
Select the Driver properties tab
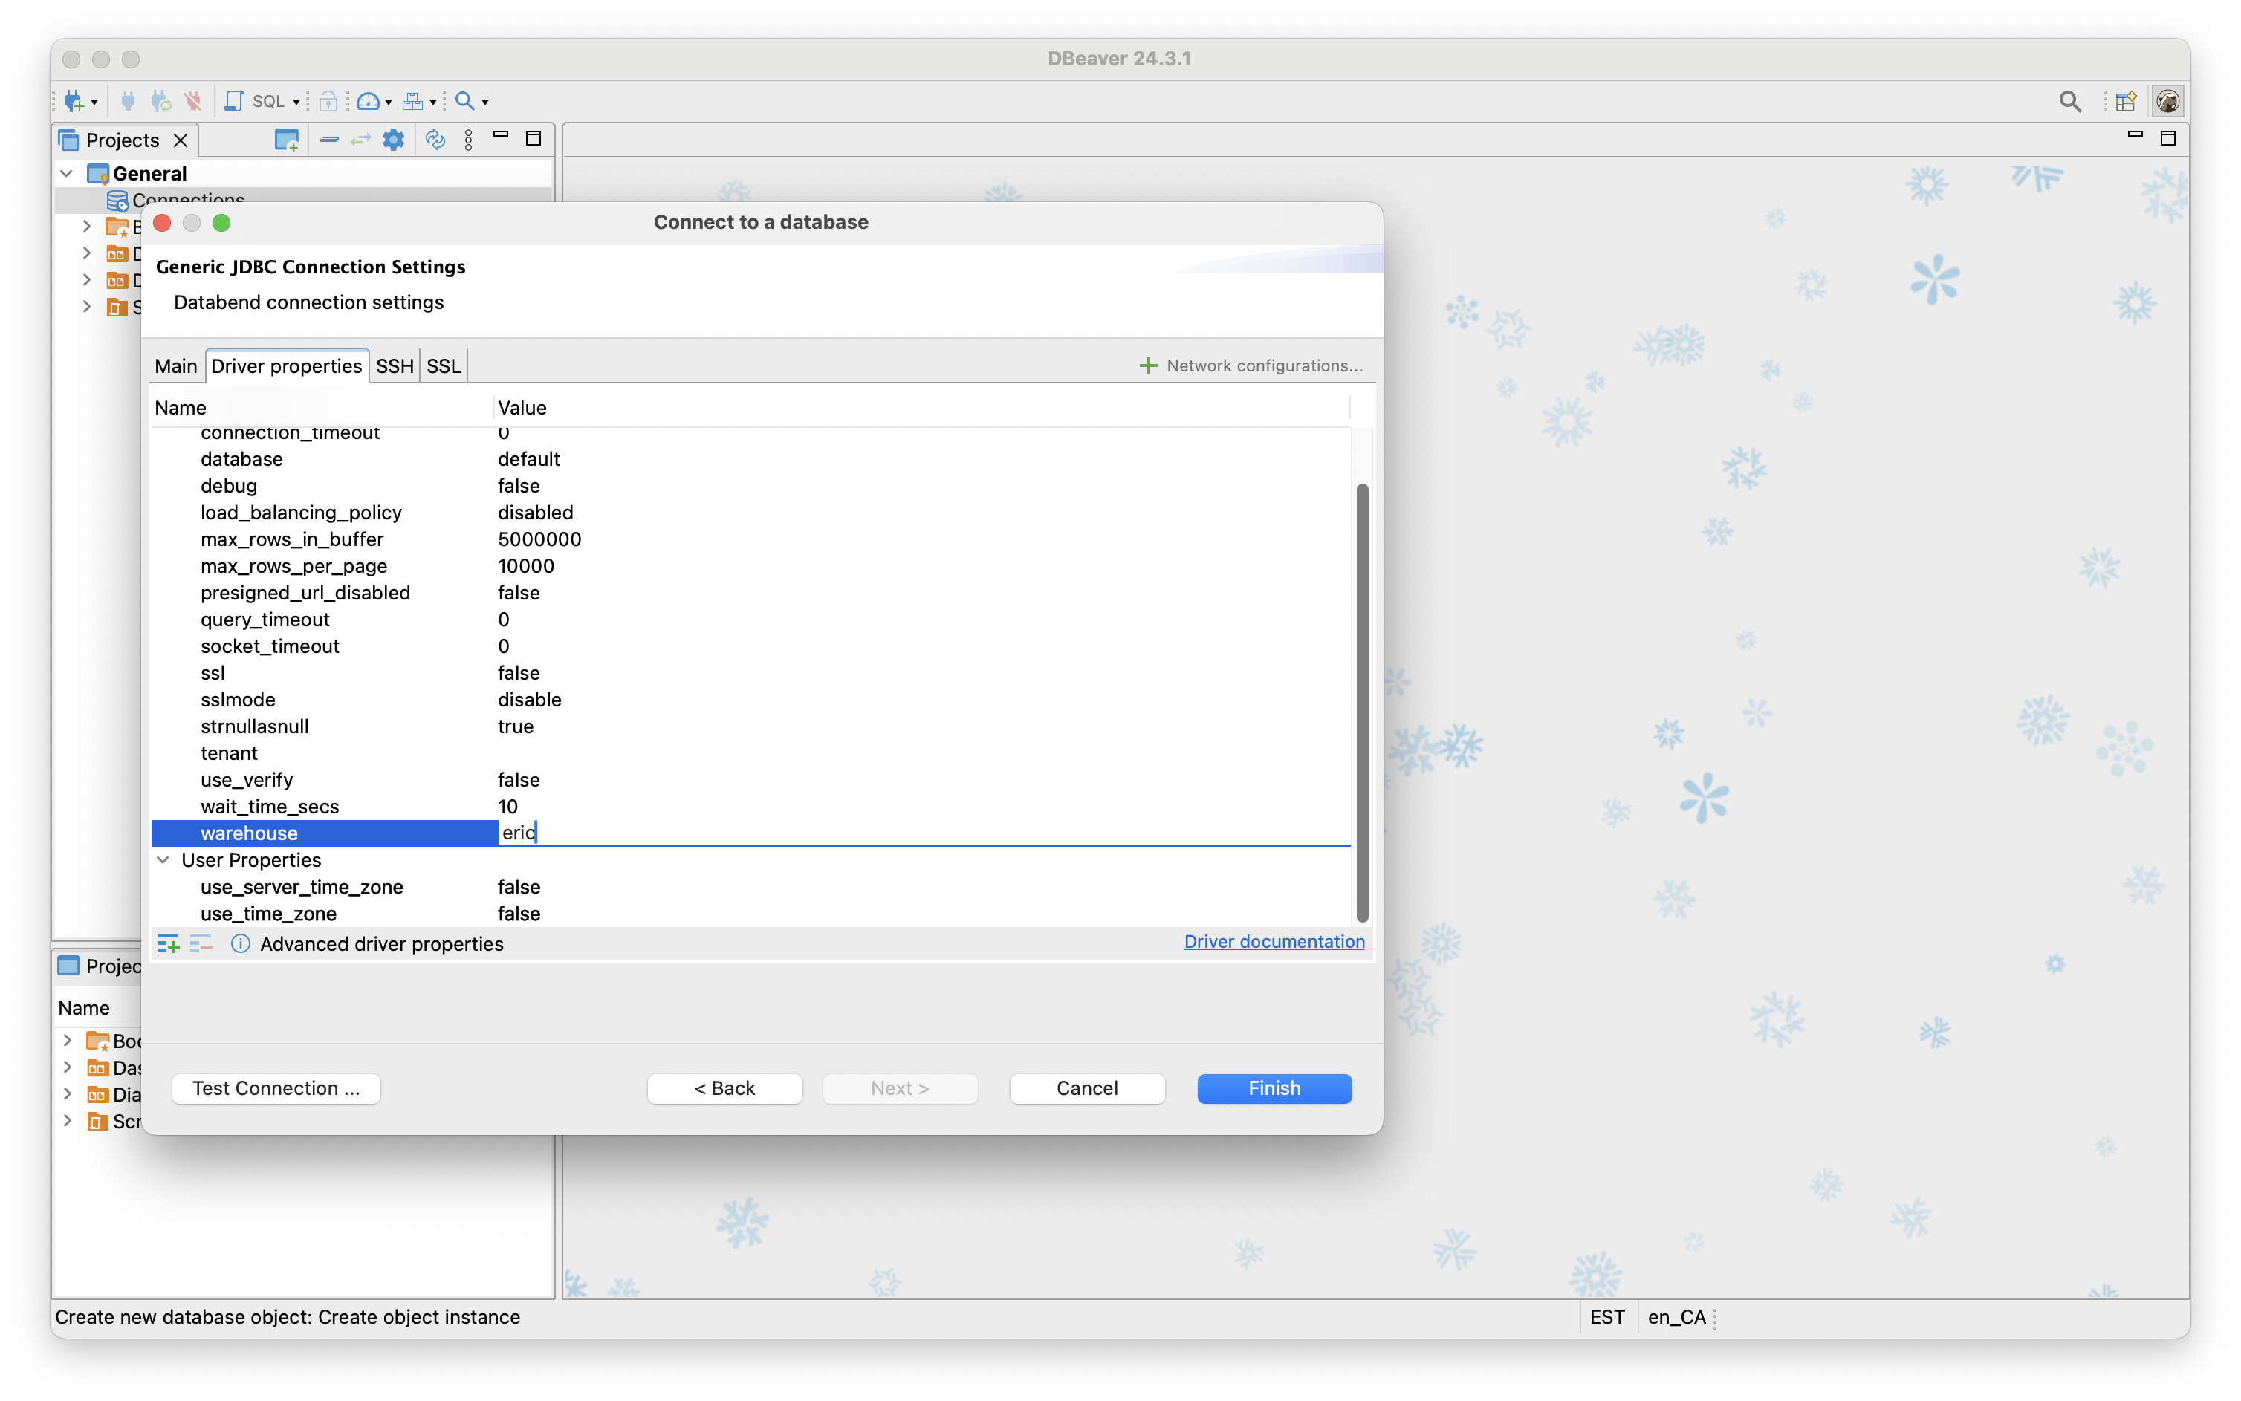click(x=286, y=366)
